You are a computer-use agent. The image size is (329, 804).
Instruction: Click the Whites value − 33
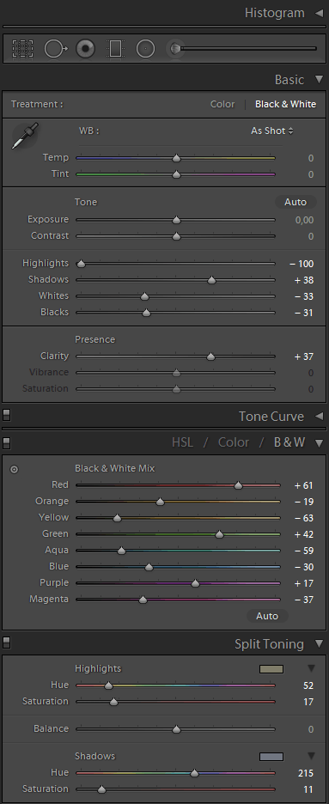click(304, 296)
